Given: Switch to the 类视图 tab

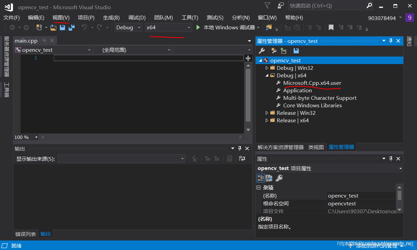Looking at the screenshot, I should [x=316, y=147].
